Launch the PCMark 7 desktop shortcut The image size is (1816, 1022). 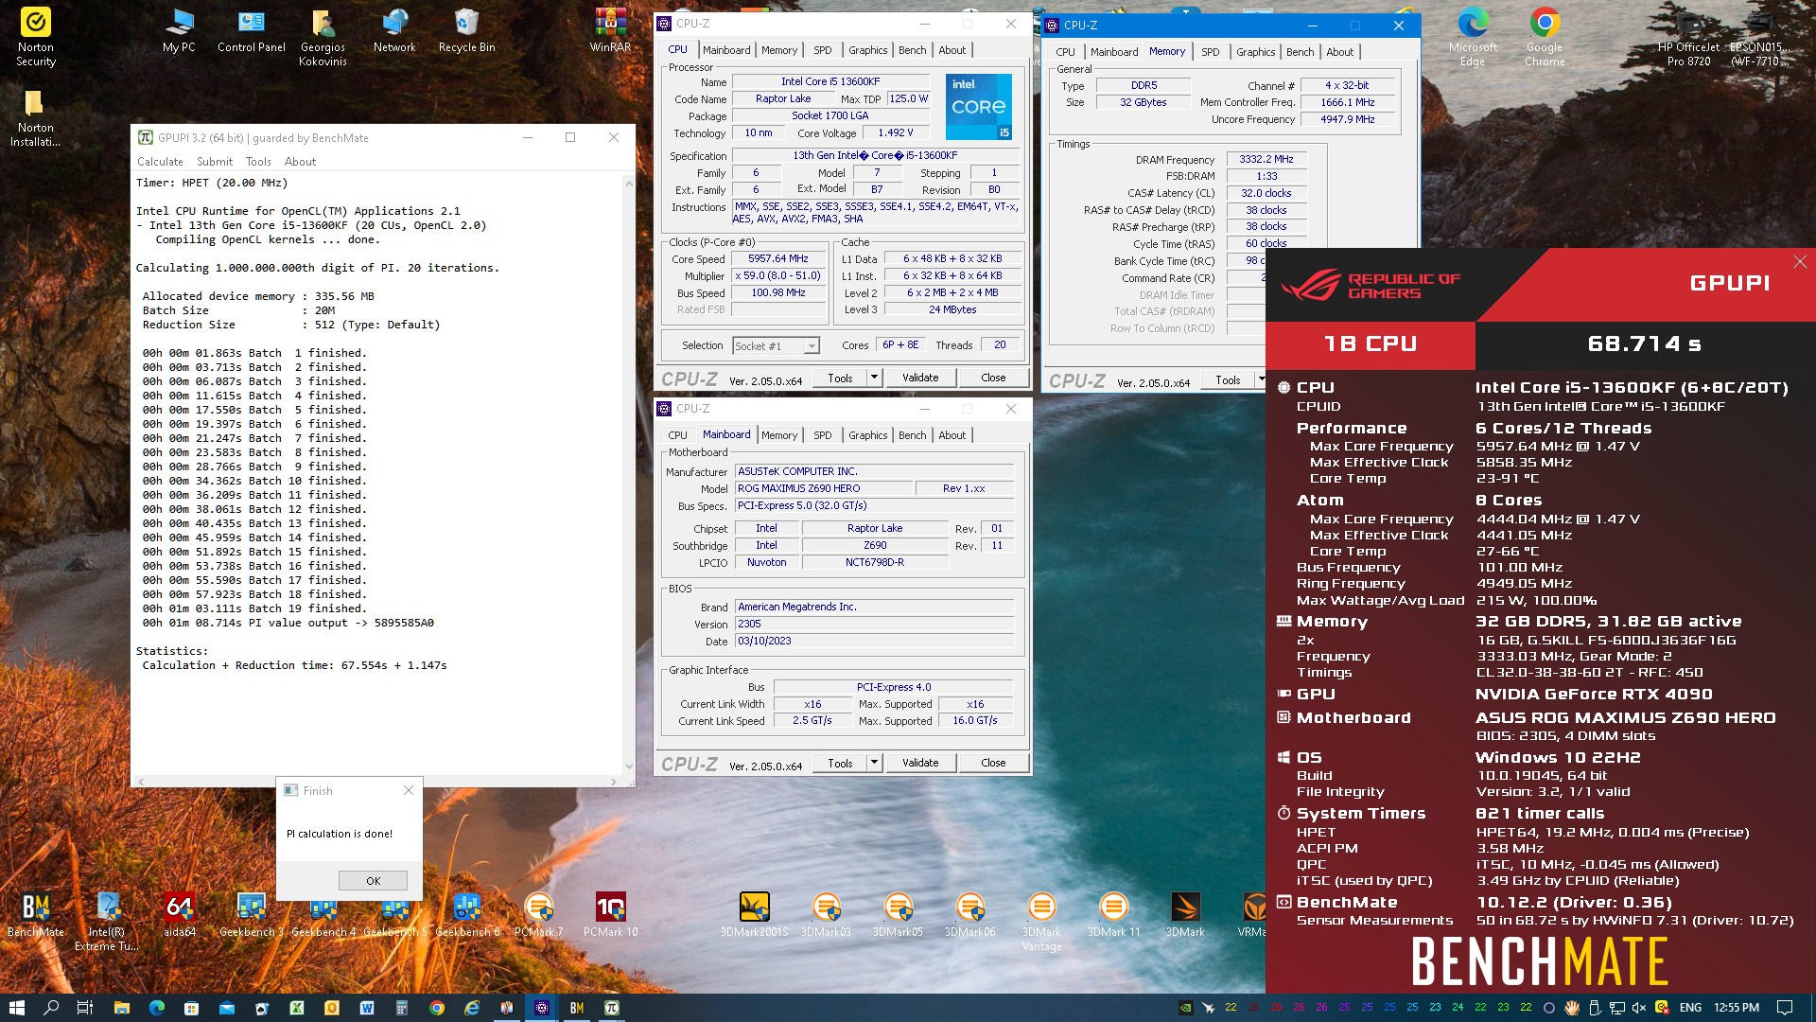538,914
